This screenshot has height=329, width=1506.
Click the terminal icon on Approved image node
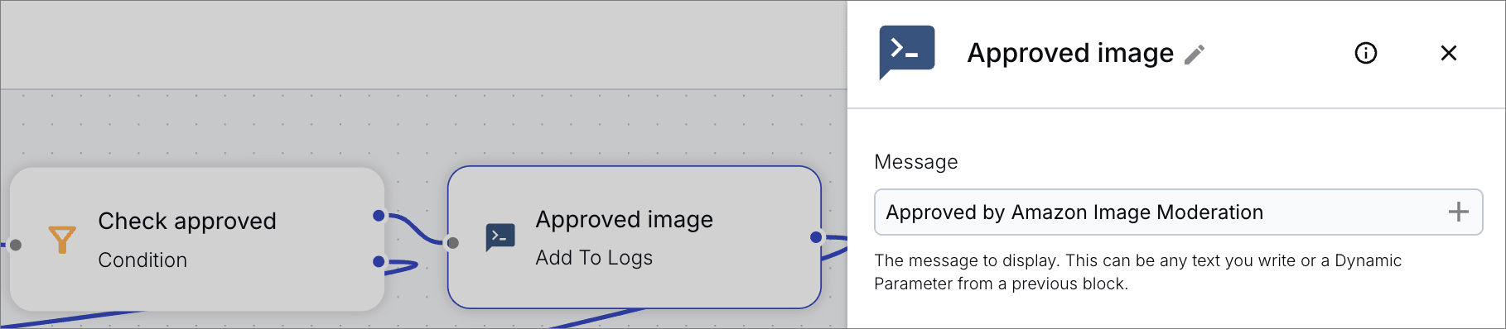(x=500, y=238)
